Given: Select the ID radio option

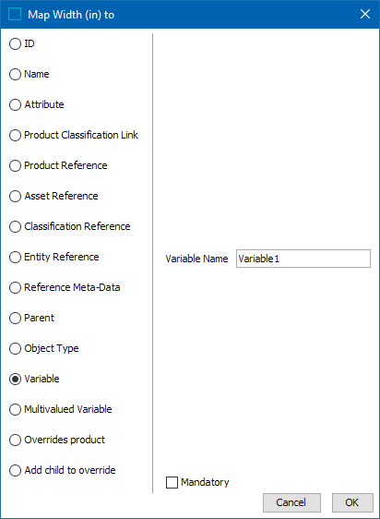Looking at the screenshot, I should (15, 43).
